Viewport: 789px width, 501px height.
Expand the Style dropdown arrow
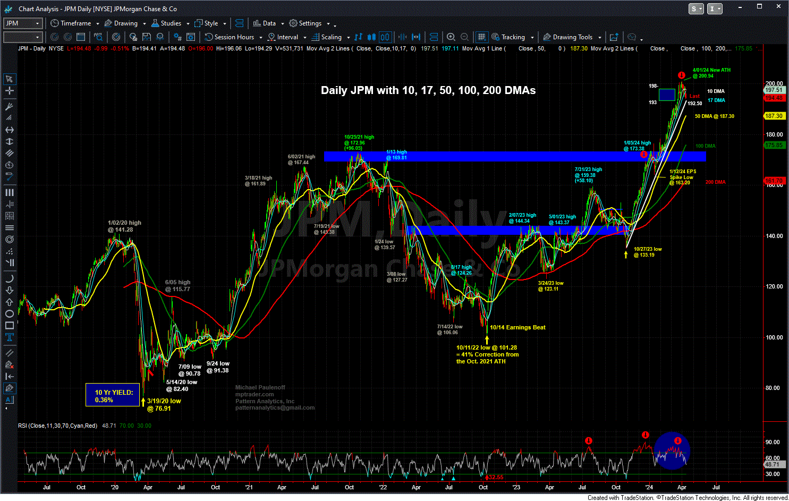(x=225, y=23)
